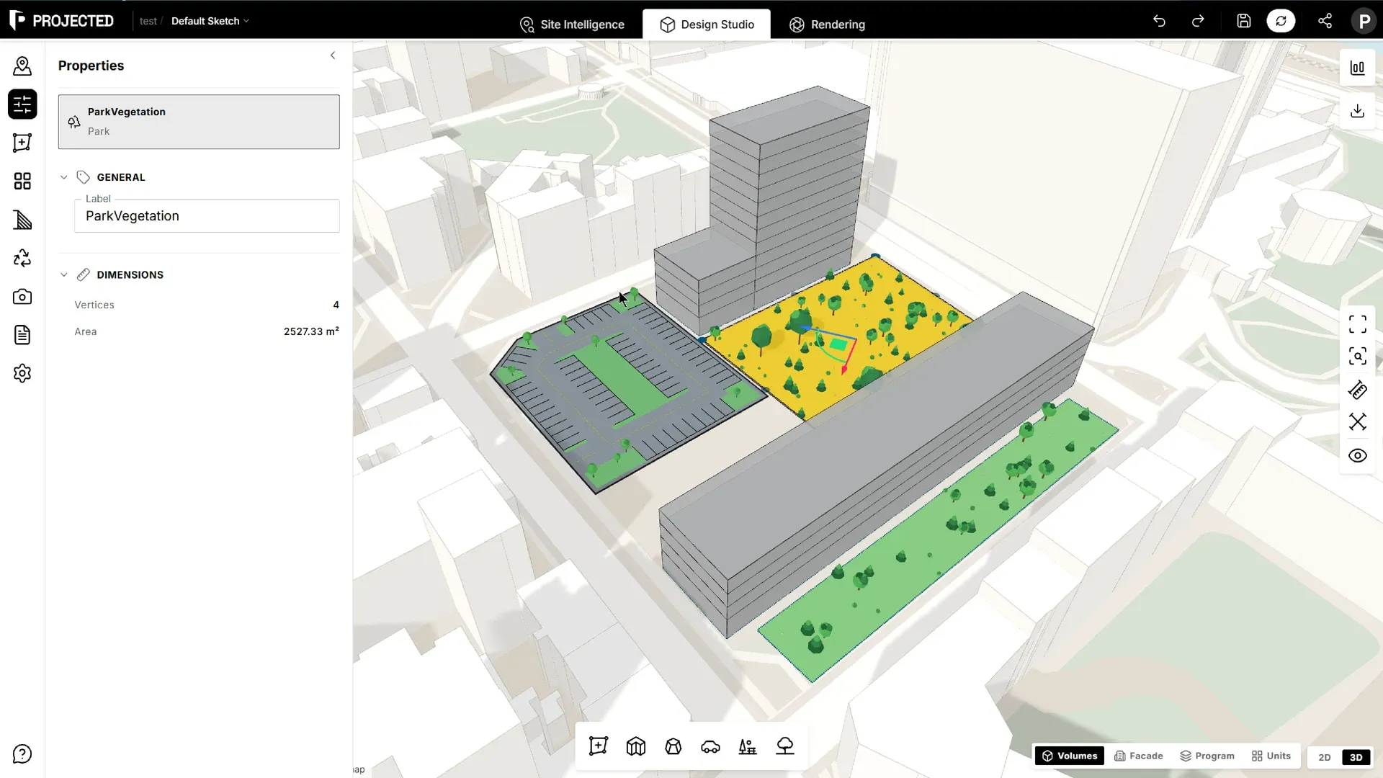Toggle visibility with the eye icon

pos(1358,455)
